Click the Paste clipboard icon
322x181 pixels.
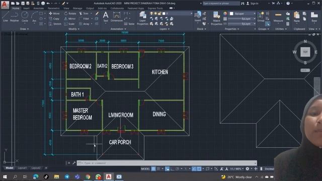[296, 17]
